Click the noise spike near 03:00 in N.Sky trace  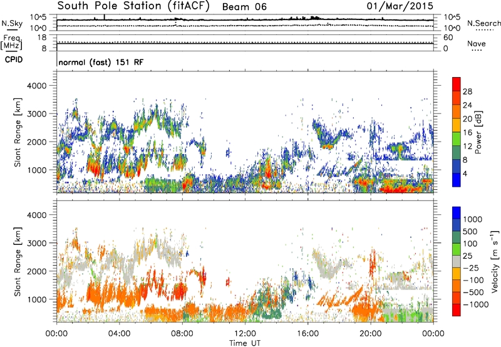click(104, 18)
